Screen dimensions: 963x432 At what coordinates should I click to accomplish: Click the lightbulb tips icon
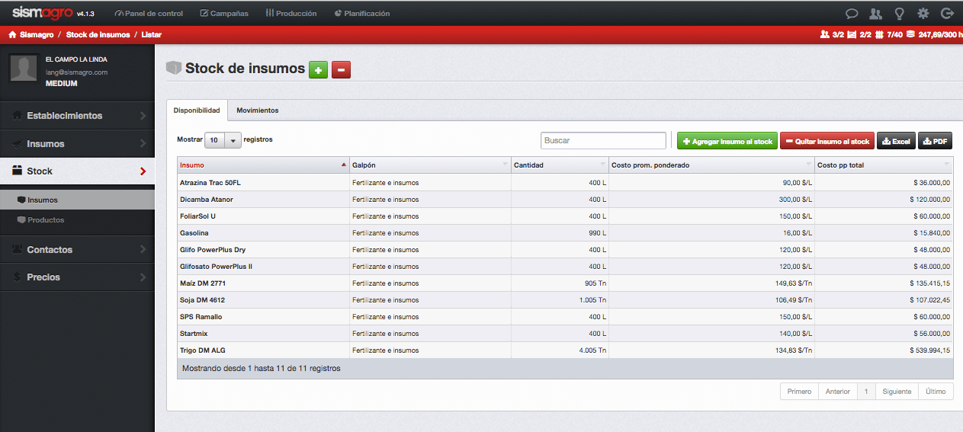coord(900,13)
